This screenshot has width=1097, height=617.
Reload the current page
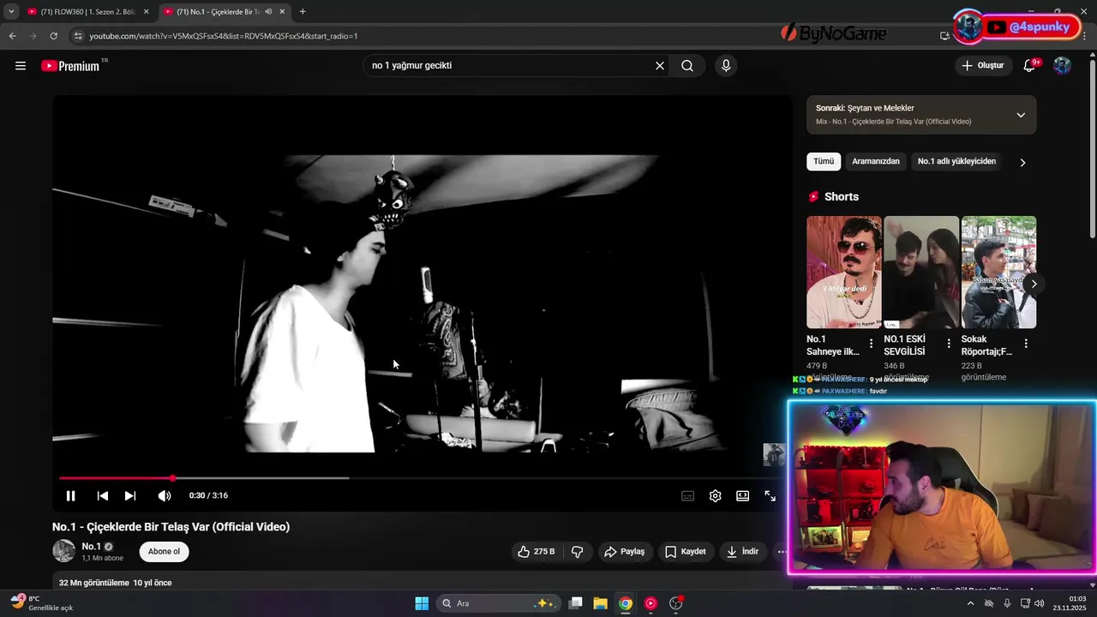(53, 36)
